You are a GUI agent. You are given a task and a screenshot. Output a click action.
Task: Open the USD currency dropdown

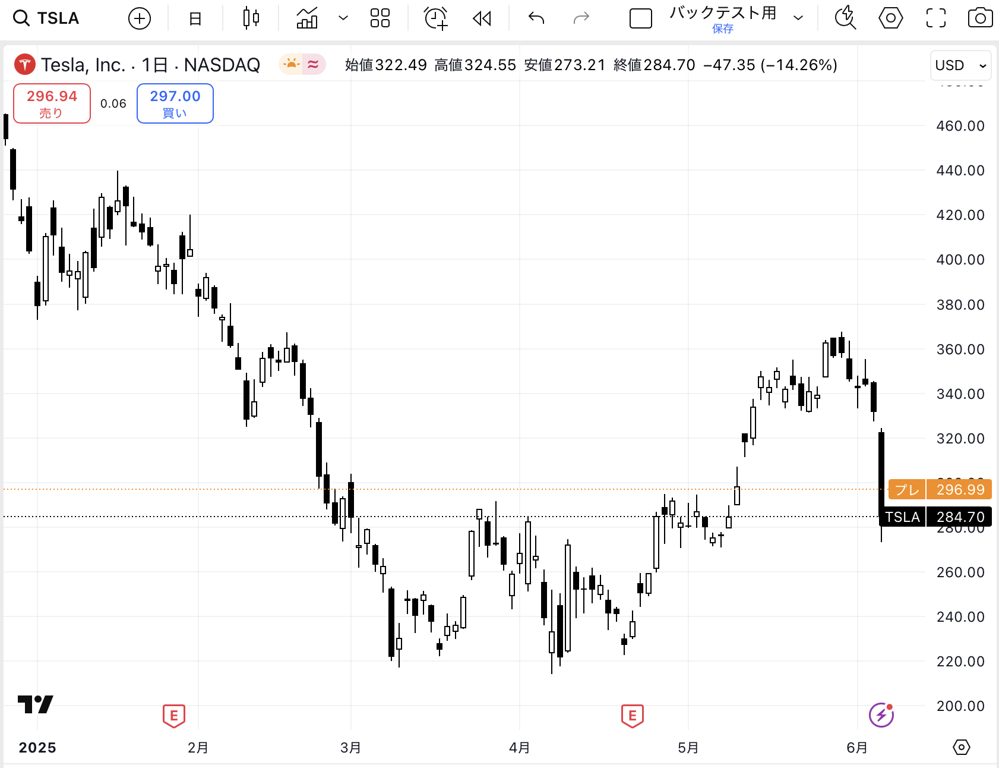point(960,65)
